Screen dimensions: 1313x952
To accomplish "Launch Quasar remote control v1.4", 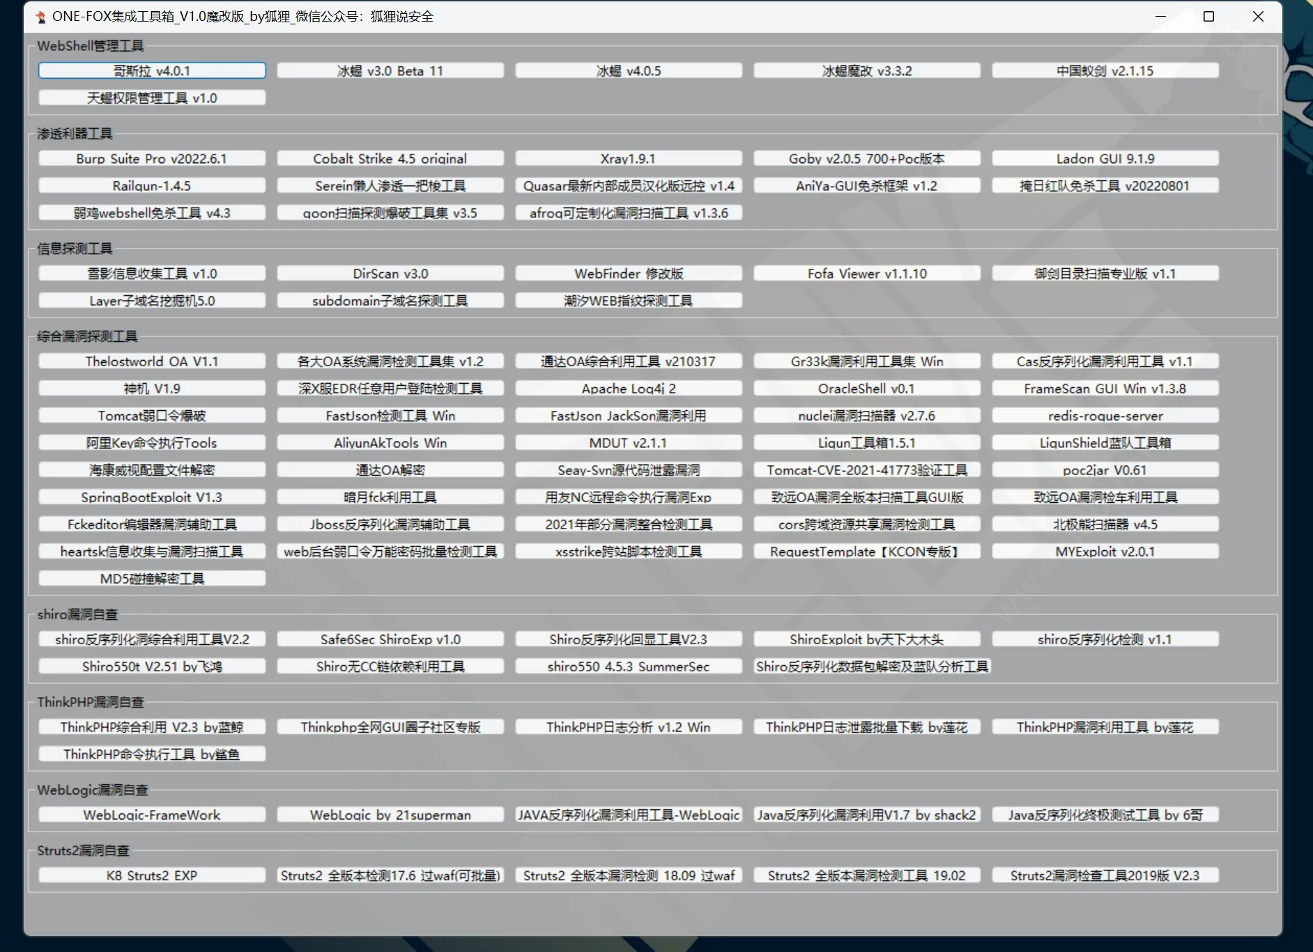I will tap(629, 186).
